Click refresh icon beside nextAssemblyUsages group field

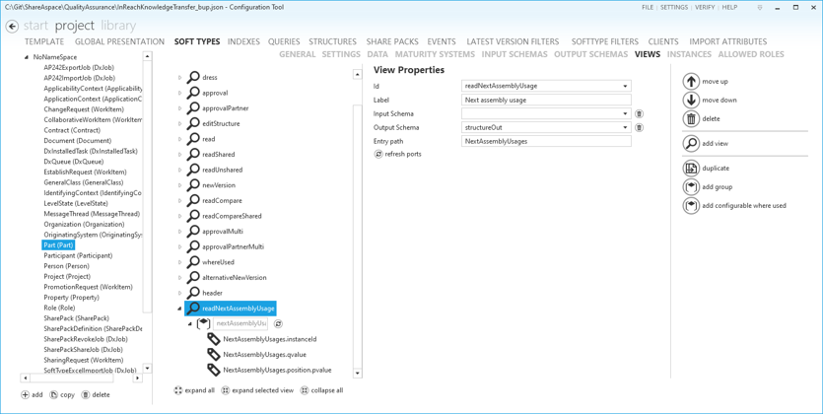(x=278, y=323)
